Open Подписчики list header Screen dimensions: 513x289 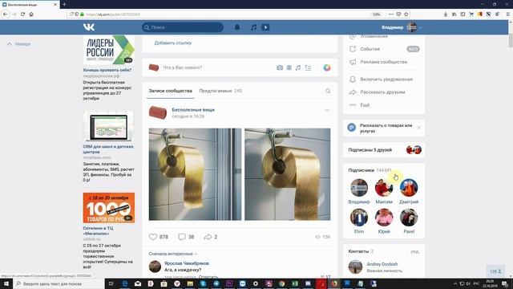[370, 170]
